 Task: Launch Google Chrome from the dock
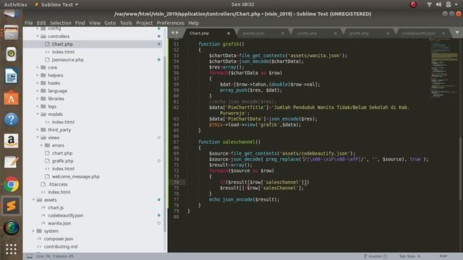point(12,185)
